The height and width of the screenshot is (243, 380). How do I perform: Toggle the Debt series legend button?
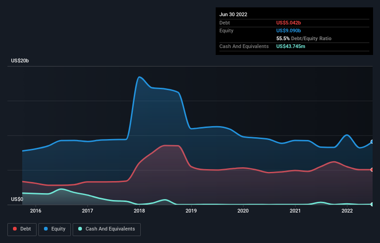22,229
